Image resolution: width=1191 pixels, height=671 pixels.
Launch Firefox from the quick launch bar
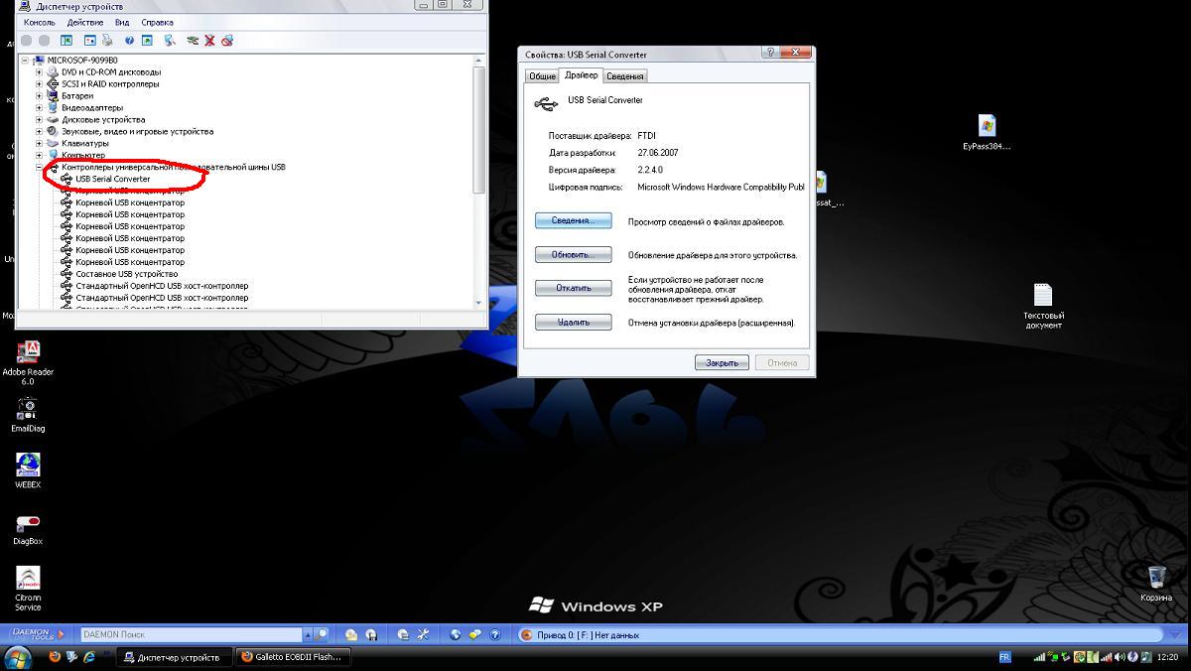55,657
